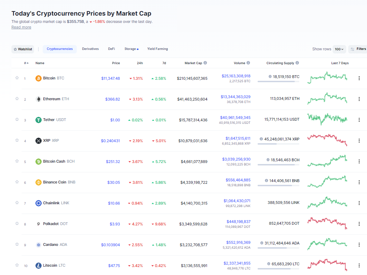Switch to the DeFi tab
The height and width of the screenshot is (275, 367).
tap(111, 49)
